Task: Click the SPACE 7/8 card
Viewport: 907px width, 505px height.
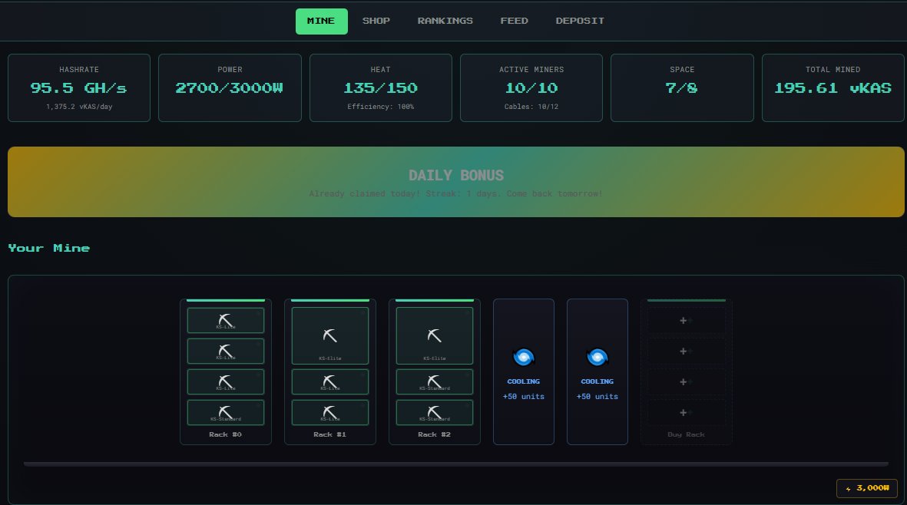Action: click(682, 87)
